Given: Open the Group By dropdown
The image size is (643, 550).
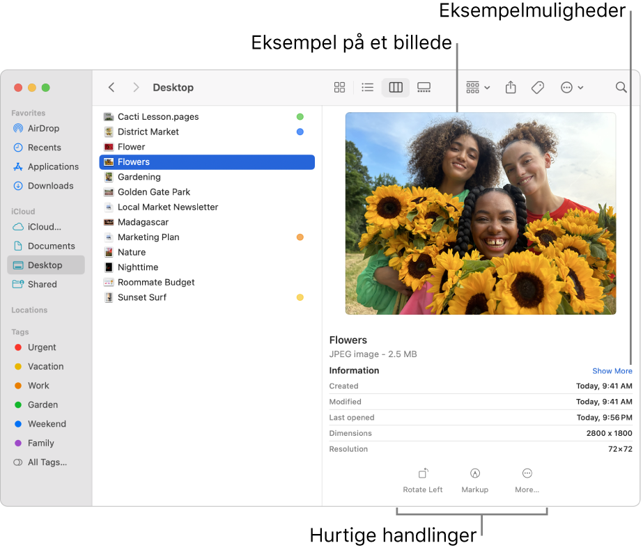Looking at the screenshot, I should [478, 87].
